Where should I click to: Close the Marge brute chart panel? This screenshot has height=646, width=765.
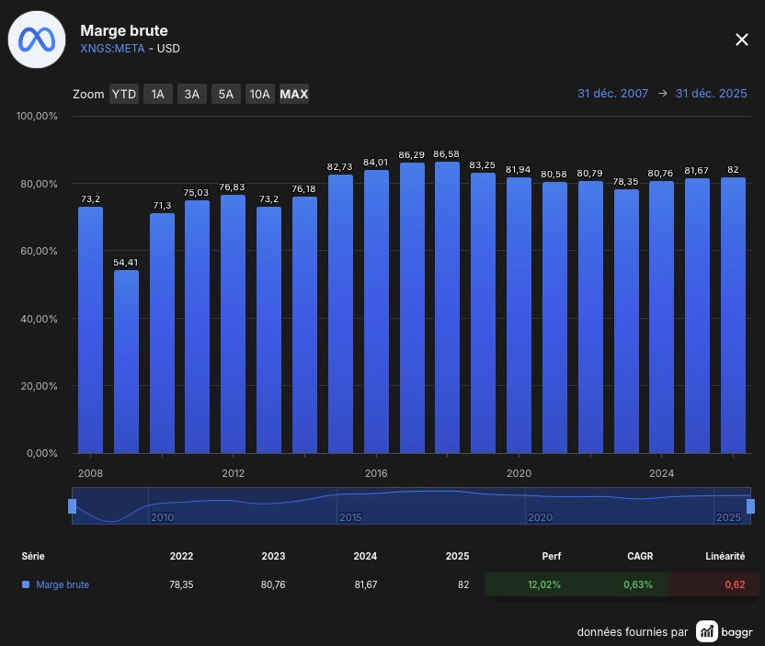(742, 40)
